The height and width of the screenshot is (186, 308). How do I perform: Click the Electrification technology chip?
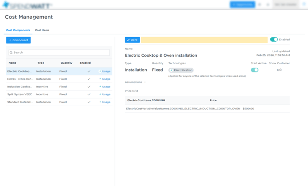[181, 71]
